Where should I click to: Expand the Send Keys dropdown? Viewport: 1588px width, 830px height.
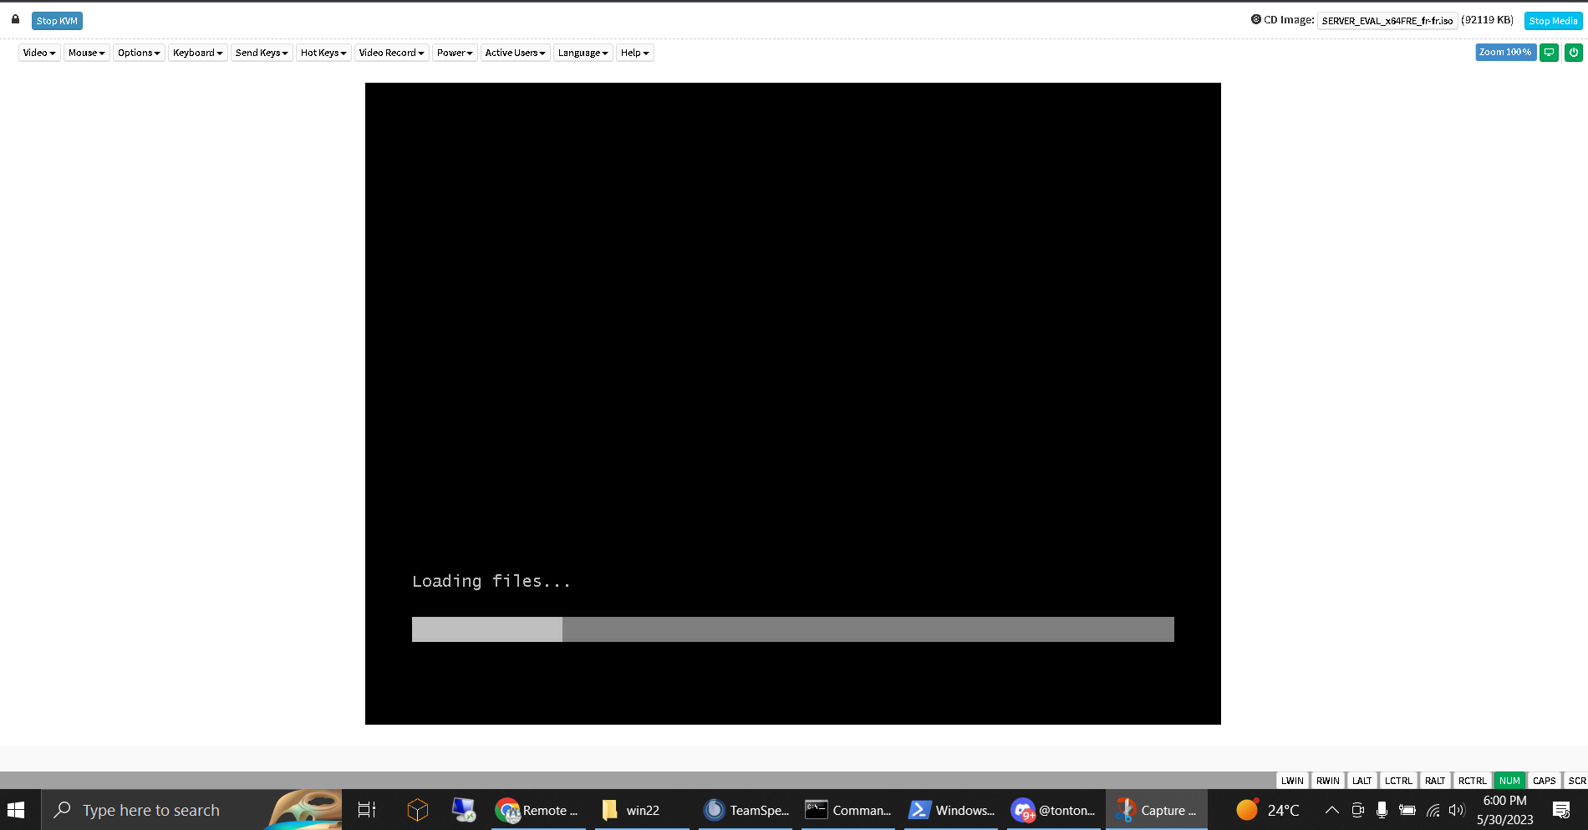(262, 53)
